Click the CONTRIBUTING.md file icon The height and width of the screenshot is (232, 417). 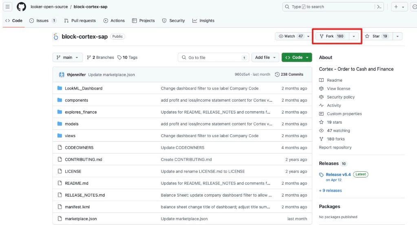(x=60, y=159)
